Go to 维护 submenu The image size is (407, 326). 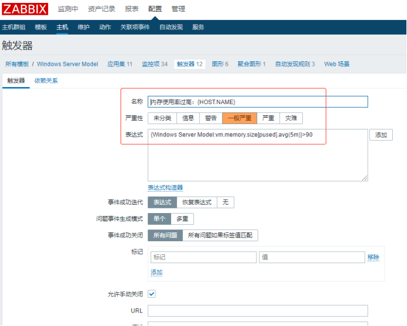[84, 27]
